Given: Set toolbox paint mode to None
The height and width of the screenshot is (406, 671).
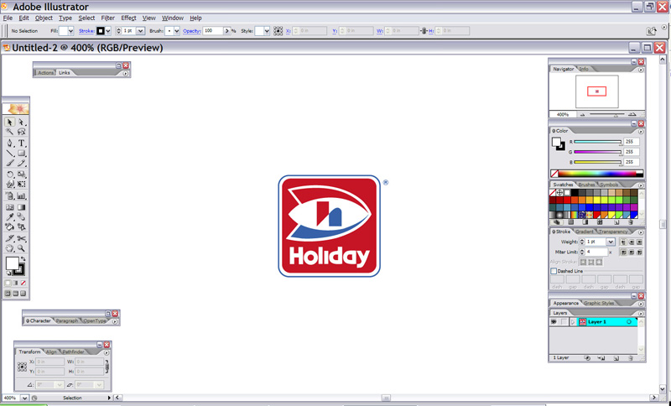Looking at the screenshot, I should 23,284.
